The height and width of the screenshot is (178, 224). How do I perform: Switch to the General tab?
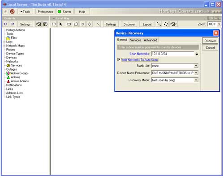122,40
